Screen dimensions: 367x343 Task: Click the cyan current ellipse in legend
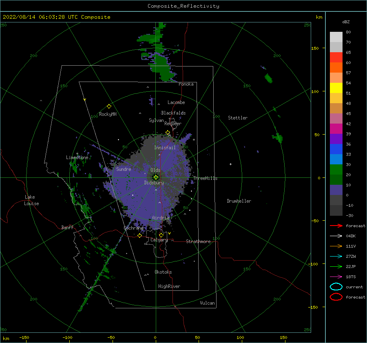click(336, 287)
